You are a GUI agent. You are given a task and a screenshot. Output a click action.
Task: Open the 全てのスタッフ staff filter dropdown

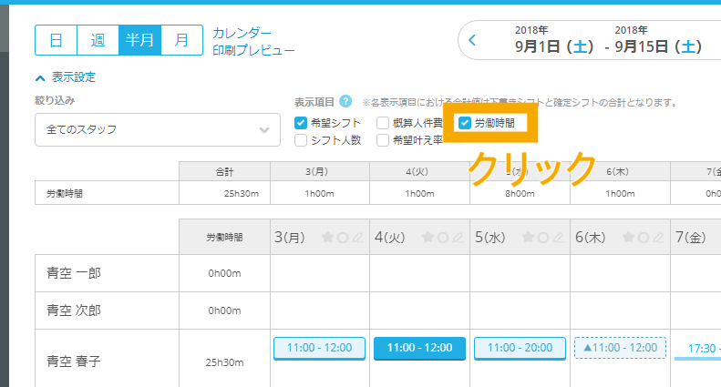coord(158,129)
